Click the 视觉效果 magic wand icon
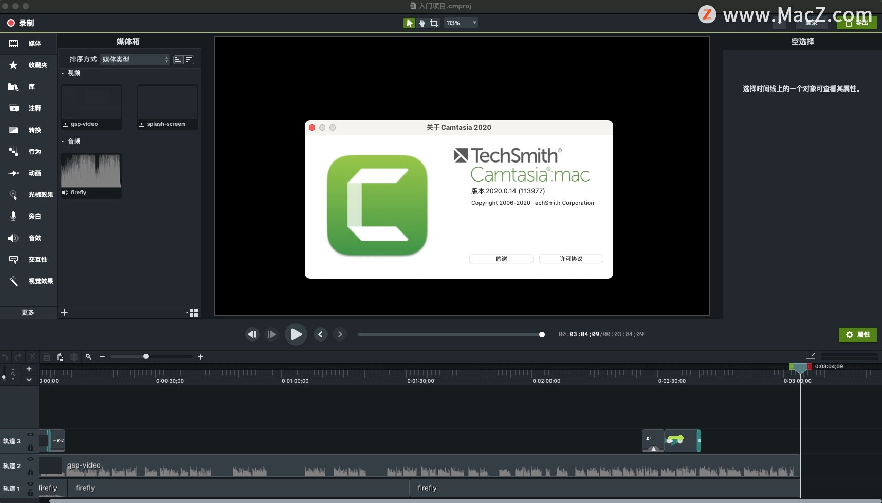The image size is (882, 503). [x=14, y=281]
